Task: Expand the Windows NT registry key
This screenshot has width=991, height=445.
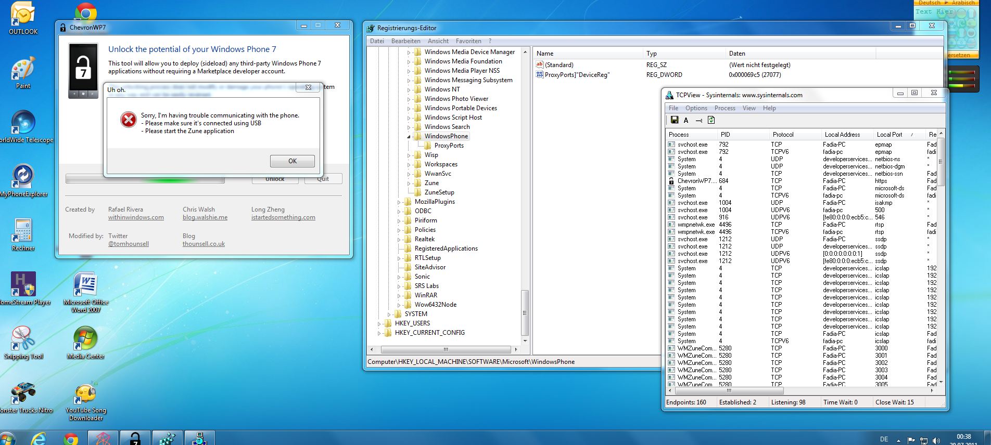Action: click(x=409, y=89)
